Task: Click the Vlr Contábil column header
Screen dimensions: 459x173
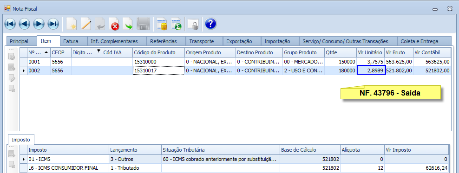Action: [x=432, y=52]
